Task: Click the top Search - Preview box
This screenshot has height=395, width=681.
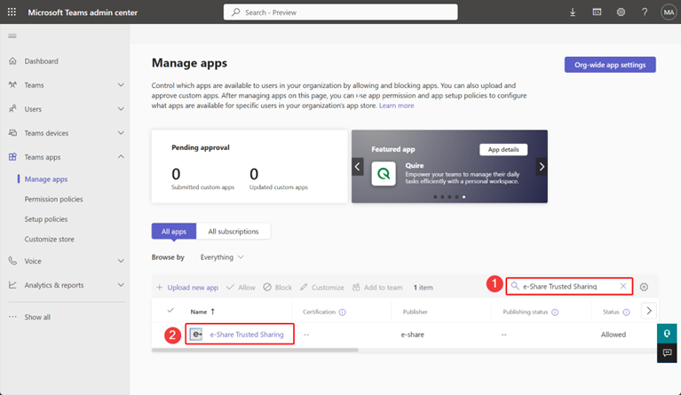Action: click(x=341, y=12)
